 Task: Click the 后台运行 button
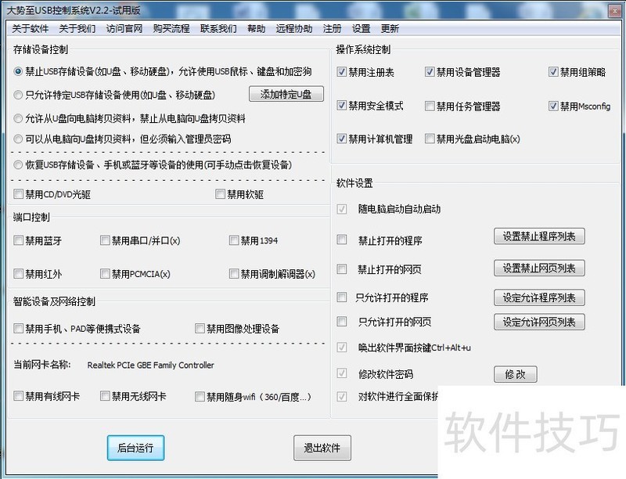[x=135, y=448]
